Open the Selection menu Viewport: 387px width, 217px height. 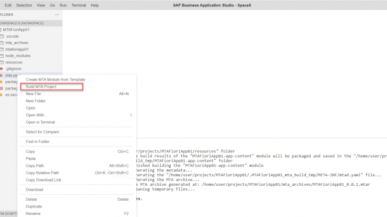point(24,5)
